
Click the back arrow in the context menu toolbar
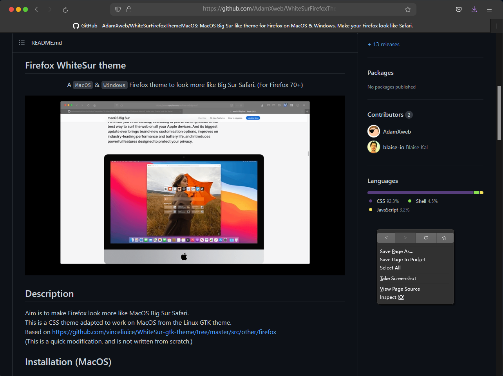click(386, 237)
